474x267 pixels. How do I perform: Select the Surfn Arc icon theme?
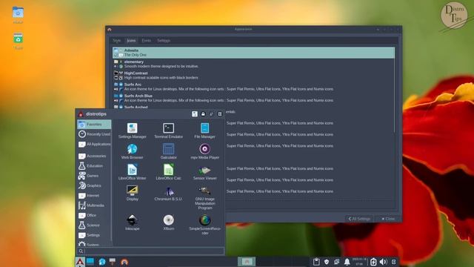[x=253, y=87]
